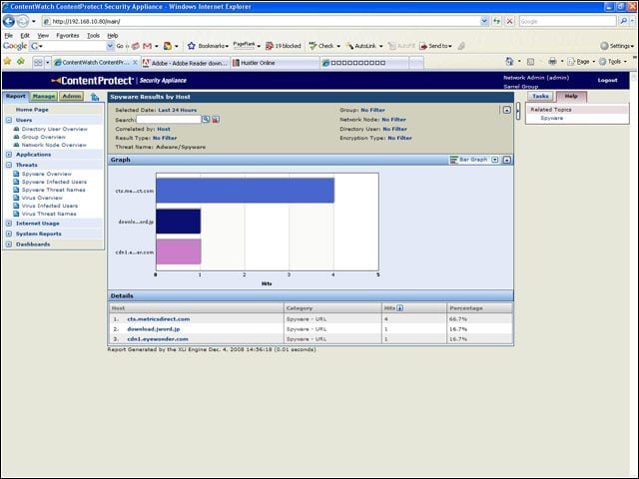Collapse the Users tree section

(x=9, y=120)
